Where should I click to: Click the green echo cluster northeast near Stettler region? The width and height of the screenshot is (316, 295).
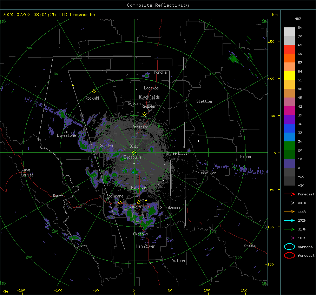[234, 59]
